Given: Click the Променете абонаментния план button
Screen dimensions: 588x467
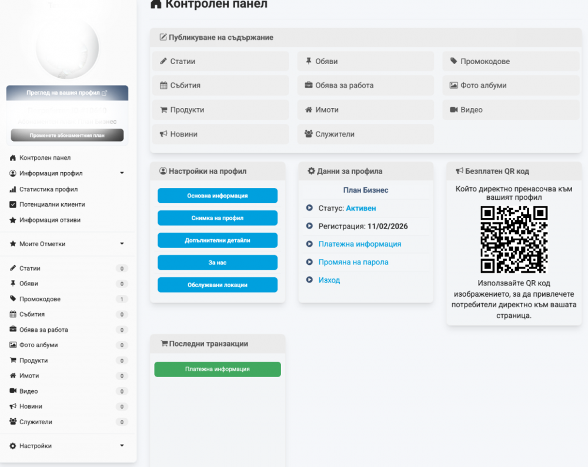Looking at the screenshot, I should point(67,135).
